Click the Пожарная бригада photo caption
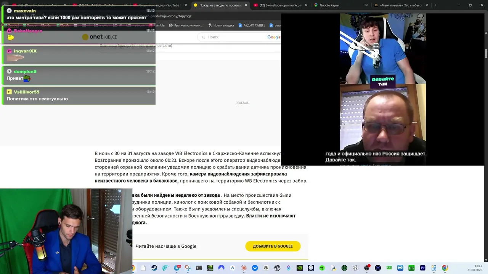Screen dimensions: 488x274 136,46
